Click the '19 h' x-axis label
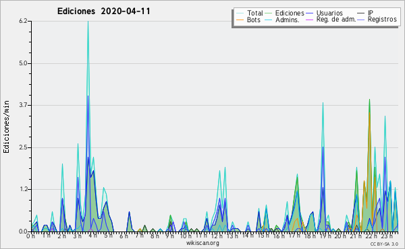 coord(325,236)
